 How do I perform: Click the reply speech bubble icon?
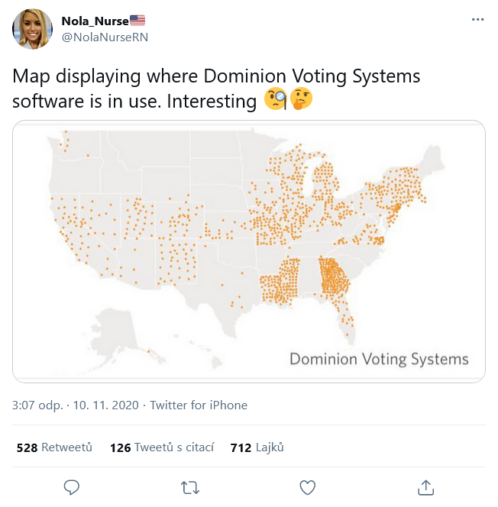pos(73,486)
